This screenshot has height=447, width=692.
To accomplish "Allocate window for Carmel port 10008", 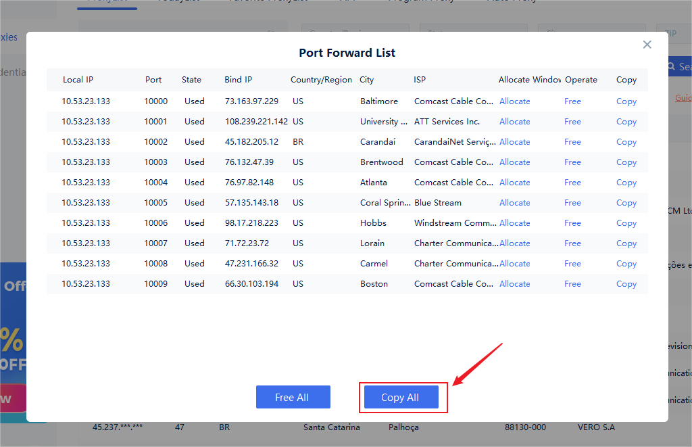I will pyautogui.click(x=514, y=264).
